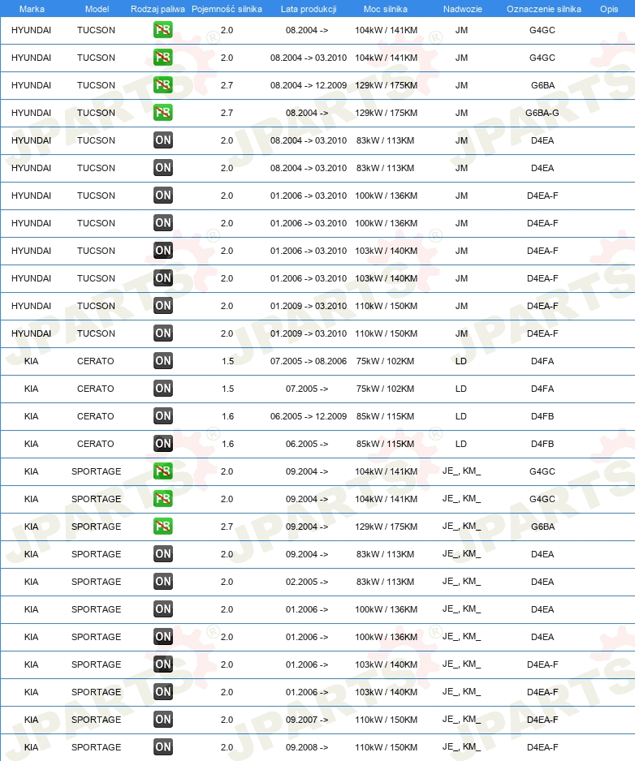The image size is (635, 761).
Task: Click the JM body cell in the 08.2004 -> 12.2009 row
Action: [x=461, y=85]
